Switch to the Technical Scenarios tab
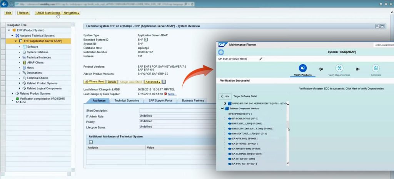 tap(127, 100)
